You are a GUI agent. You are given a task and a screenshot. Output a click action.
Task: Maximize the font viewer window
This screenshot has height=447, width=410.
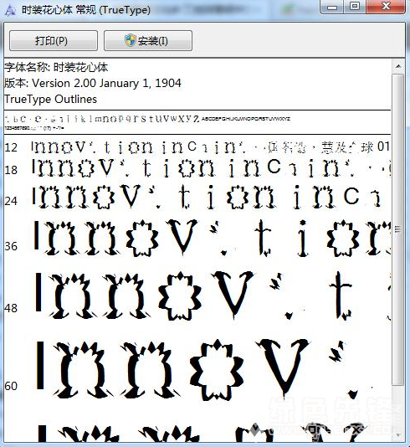(354, 6)
